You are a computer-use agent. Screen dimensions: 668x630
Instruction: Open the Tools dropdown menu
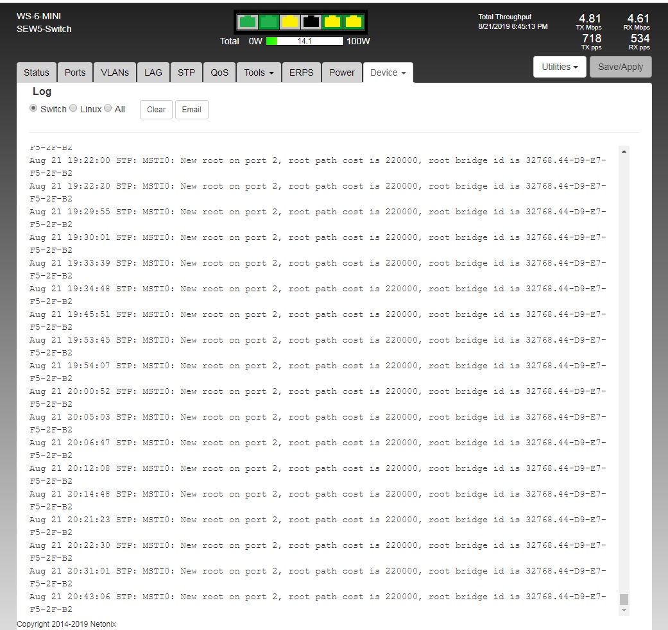pos(259,72)
